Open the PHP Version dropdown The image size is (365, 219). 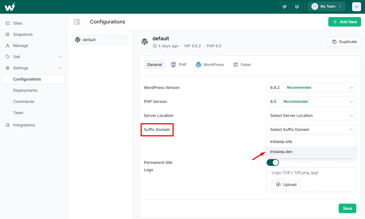(311, 102)
